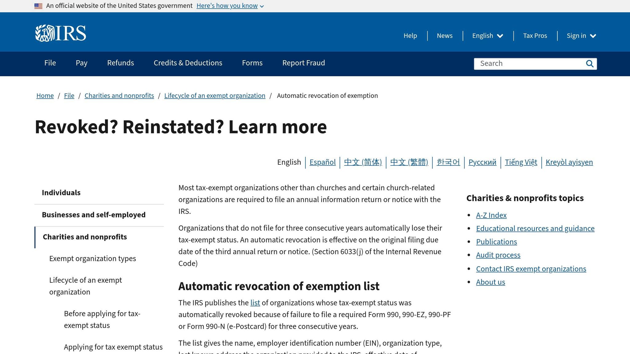
Task: Open the Sign in dropdown
Action: (x=581, y=36)
